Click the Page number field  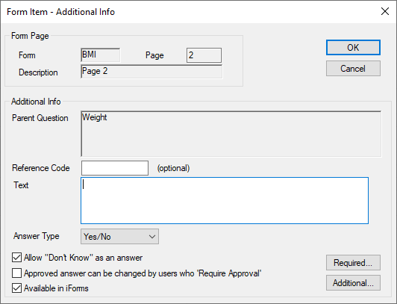tap(204, 55)
